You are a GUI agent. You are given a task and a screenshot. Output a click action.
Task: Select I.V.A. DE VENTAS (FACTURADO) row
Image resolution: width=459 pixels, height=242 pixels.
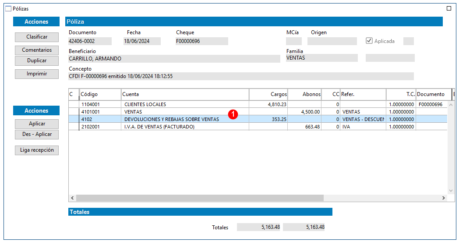coord(258,127)
